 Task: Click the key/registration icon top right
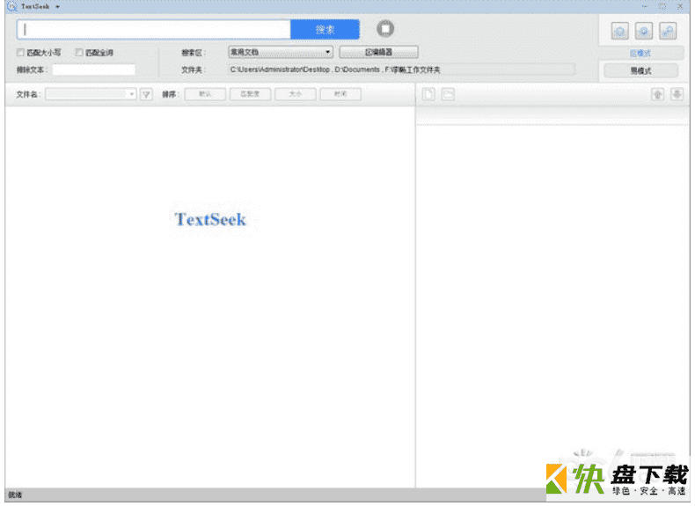click(668, 32)
